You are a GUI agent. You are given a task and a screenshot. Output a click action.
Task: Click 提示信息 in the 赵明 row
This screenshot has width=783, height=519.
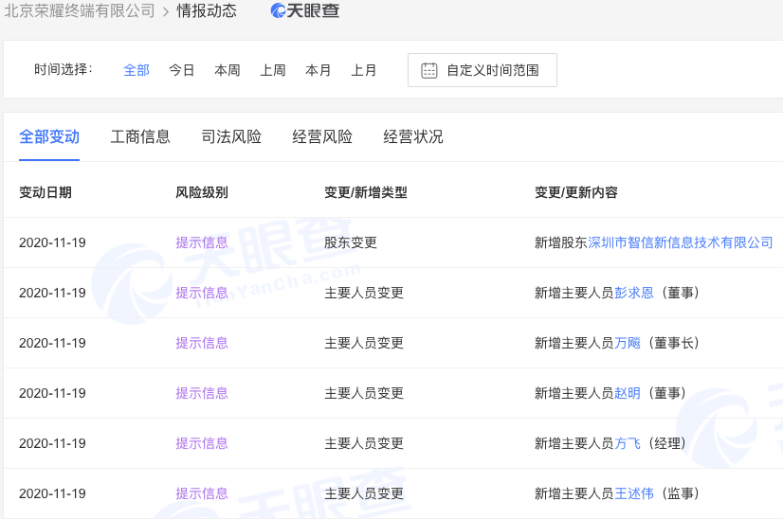[202, 393]
